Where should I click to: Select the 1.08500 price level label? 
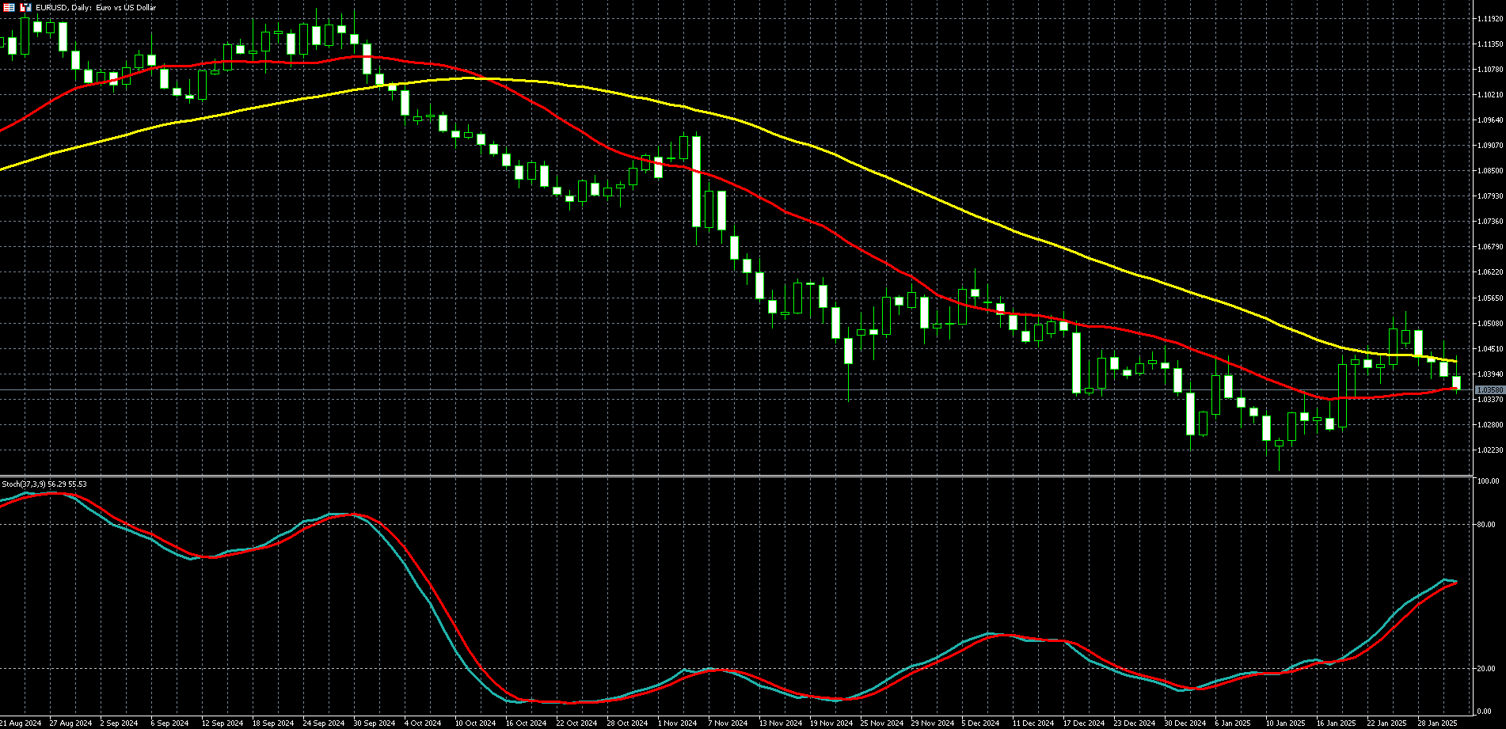1489,171
